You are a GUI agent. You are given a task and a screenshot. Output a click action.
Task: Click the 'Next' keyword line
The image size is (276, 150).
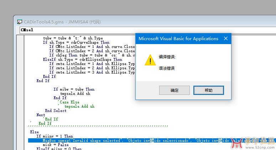coord(41,115)
